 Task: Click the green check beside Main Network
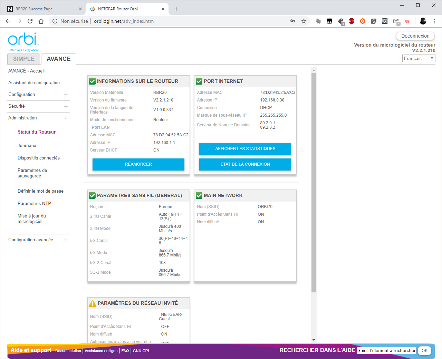(x=199, y=196)
